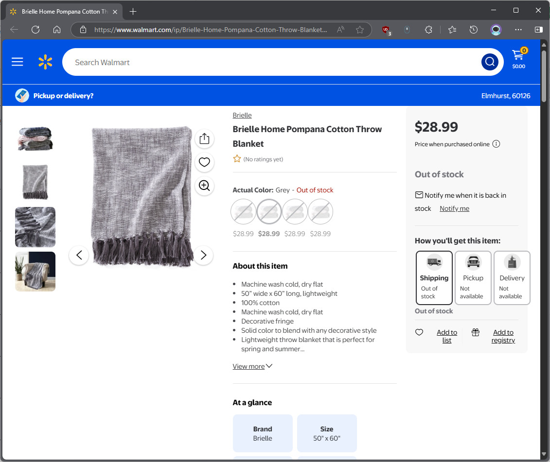The width and height of the screenshot is (550, 462).
Task: Reload the page in the browser
Action: (35, 30)
